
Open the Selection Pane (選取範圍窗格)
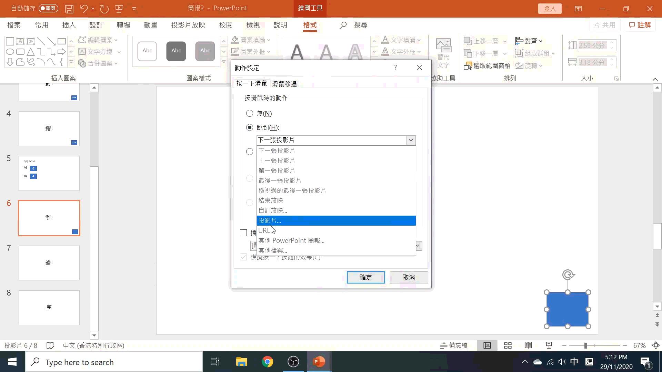487,66
